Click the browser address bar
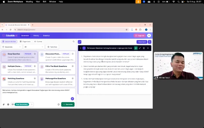The height and width of the screenshot is (128, 204). coord(71,30)
